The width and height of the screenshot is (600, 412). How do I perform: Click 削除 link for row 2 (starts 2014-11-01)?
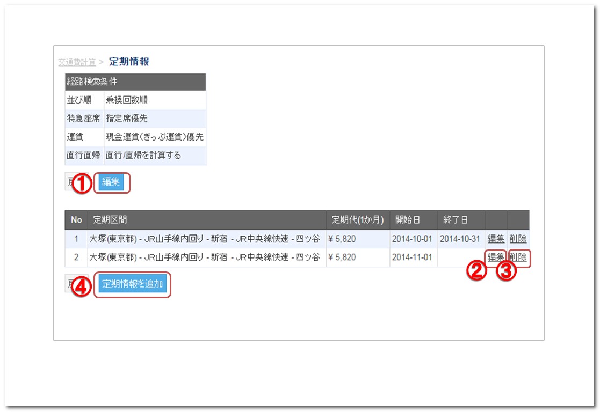pos(518,257)
